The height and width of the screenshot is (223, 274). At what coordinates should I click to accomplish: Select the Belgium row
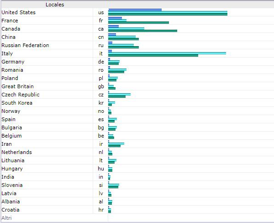click(137, 136)
